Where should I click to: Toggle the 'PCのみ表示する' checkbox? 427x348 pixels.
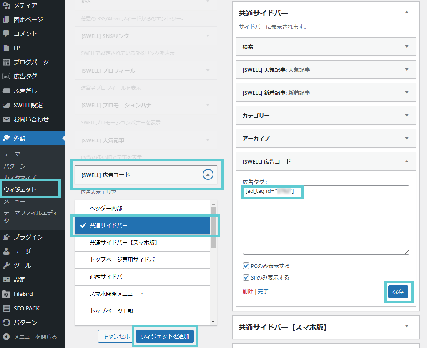(246, 266)
